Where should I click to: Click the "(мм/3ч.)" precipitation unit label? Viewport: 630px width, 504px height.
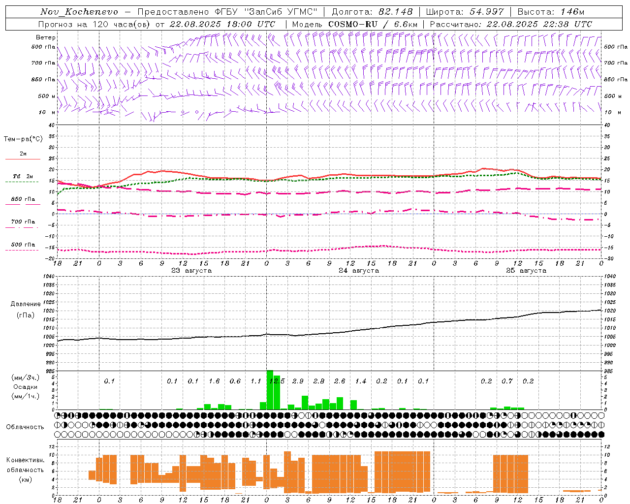click(x=26, y=378)
